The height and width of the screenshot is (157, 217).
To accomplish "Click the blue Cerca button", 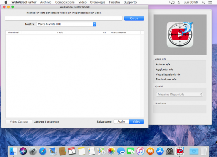I will (134, 18).
